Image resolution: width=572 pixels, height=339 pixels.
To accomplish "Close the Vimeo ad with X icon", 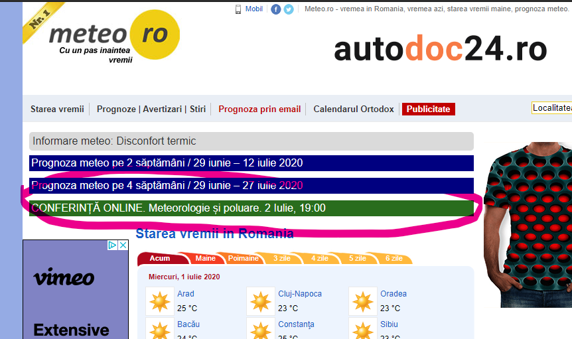I will click(123, 245).
